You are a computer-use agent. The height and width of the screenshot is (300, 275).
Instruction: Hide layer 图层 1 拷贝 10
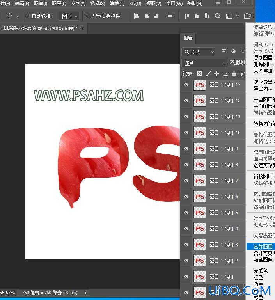pyautogui.click(x=186, y=133)
